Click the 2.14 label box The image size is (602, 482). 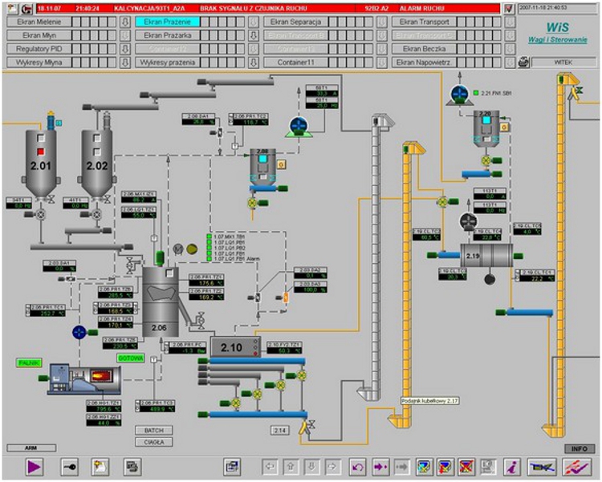tap(280, 431)
